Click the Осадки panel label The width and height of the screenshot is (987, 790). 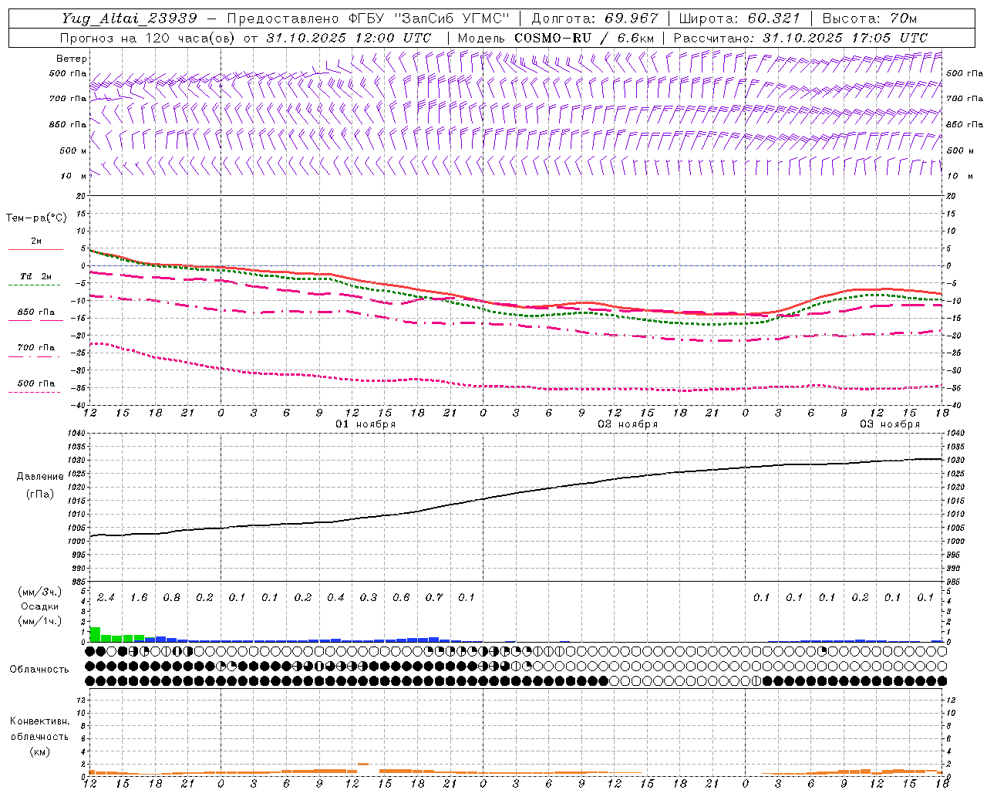point(40,606)
